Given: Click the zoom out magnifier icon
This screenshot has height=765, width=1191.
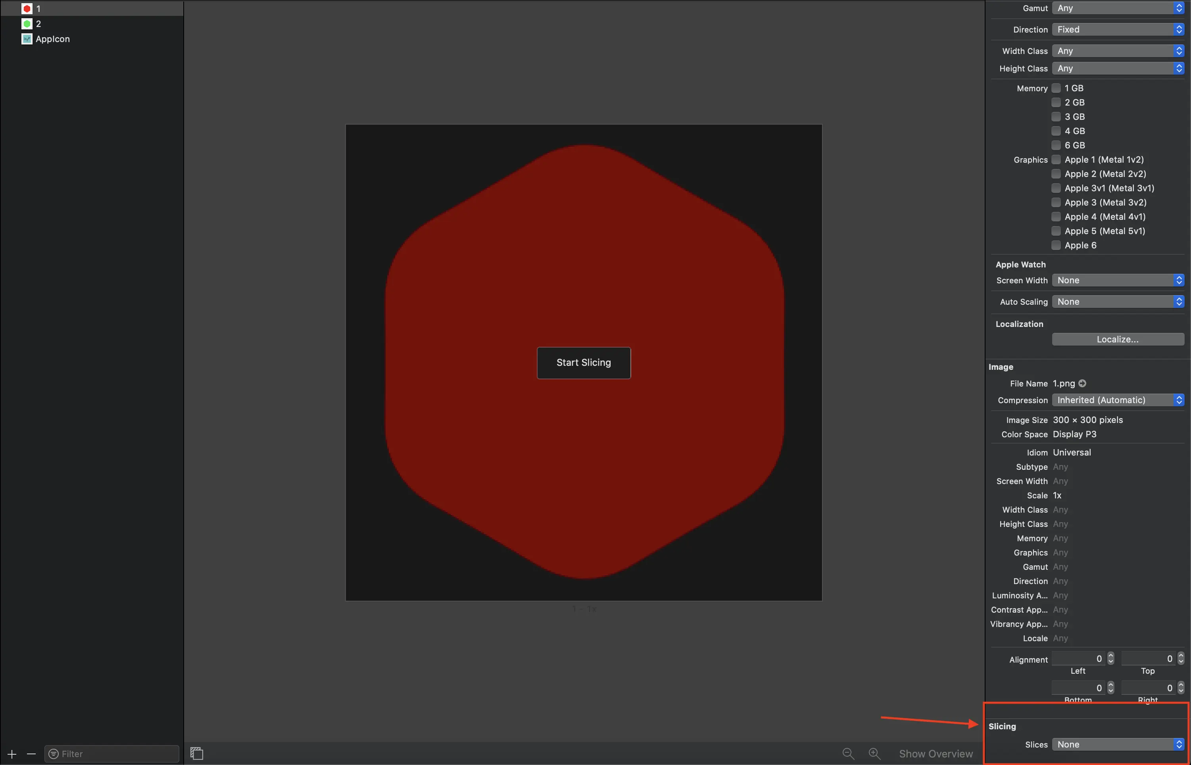Looking at the screenshot, I should 848,753.
